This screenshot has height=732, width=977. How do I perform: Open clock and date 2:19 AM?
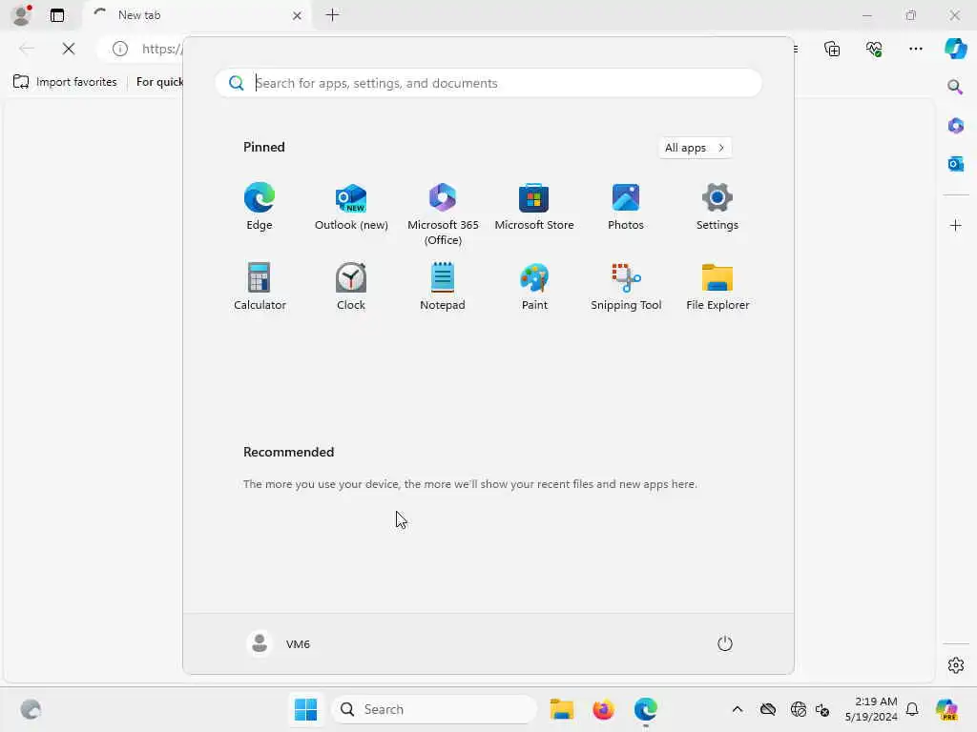pyautogui.click(x=871, y=709)
